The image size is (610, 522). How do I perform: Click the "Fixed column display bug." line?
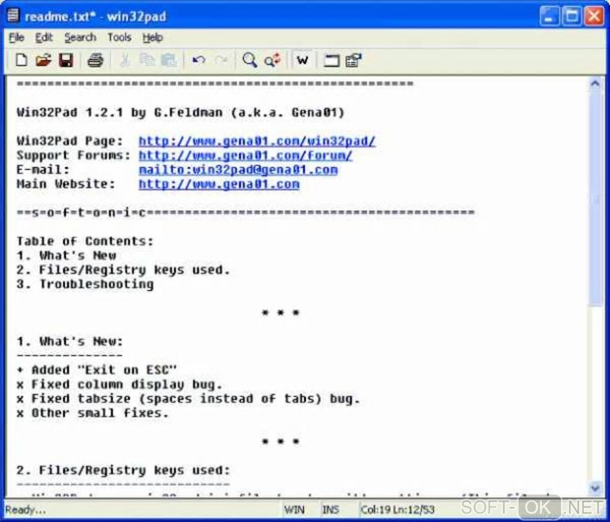tap(120, 384)
